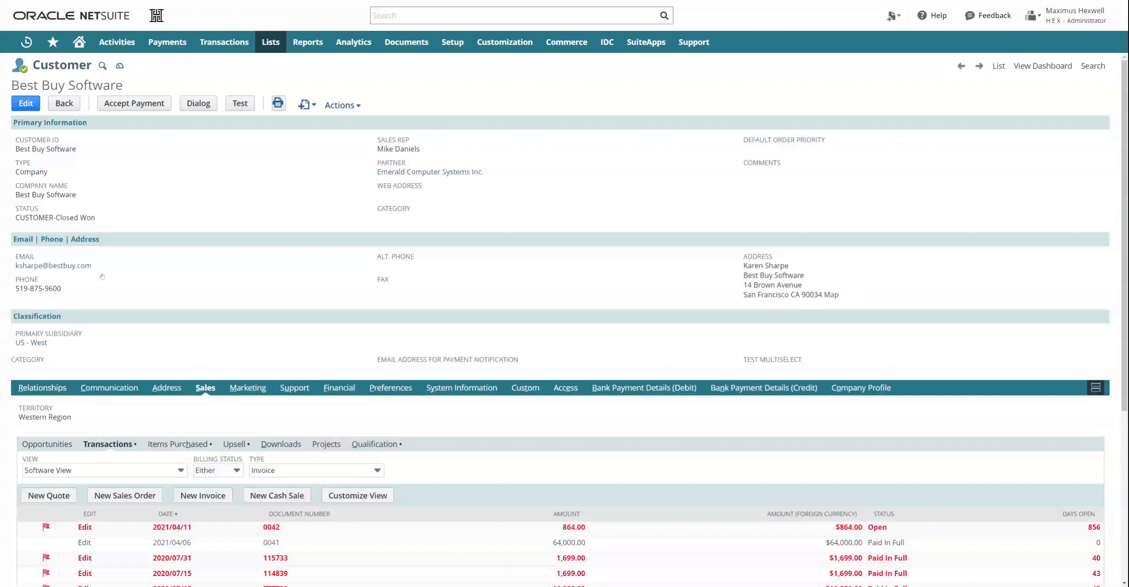Open the Type dropdown showing Invoice
Image resolution: width=1129 pixels, height=587 pixels.
(316, 470)
